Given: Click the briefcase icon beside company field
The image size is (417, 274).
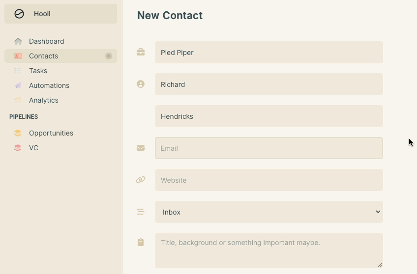Looking at the screenshot, I should pyautogui.click(x=141, y=52).
